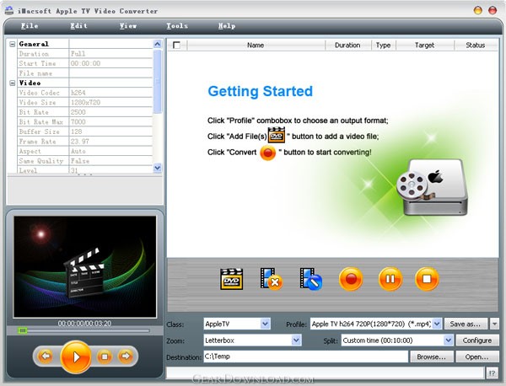
Task: Open the Edit menu
Action: pyautogui.click(x=79, y=26)
